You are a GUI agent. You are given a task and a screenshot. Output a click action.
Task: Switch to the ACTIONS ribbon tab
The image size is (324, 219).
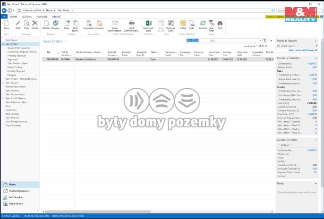pyautogui.click(x=27, y=17)
